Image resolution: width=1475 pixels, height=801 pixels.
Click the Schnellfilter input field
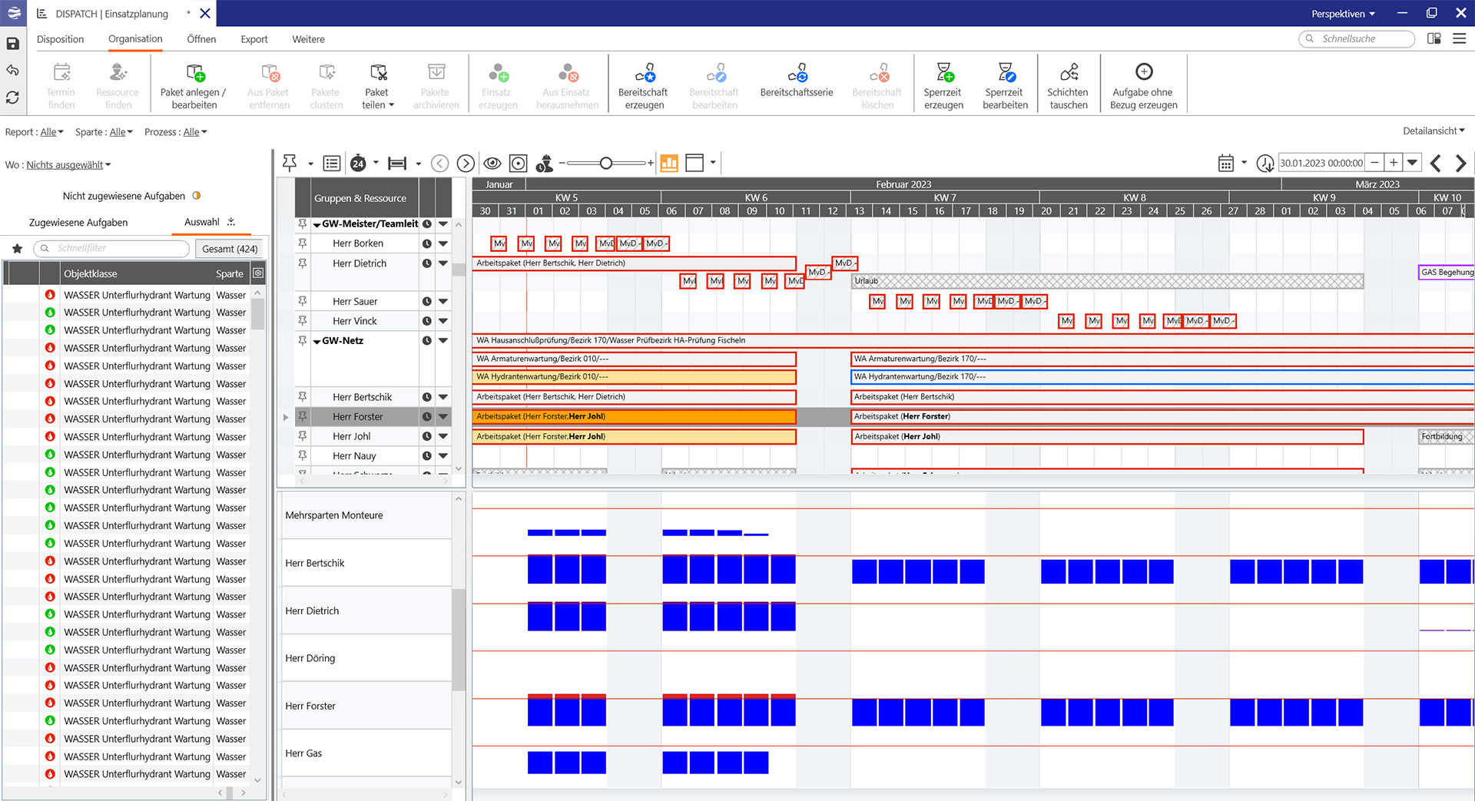111,248
